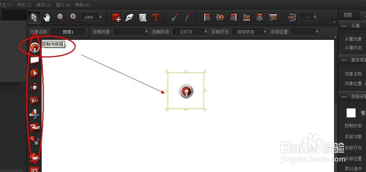The width and height of the screenshot is (366, 172).
Task: Click the 控制与按钮 button component icon
Action: coord(34,48)
